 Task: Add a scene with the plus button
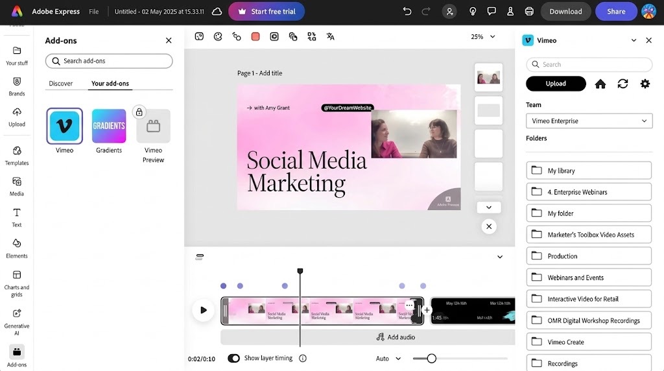[x=427, y=310]
